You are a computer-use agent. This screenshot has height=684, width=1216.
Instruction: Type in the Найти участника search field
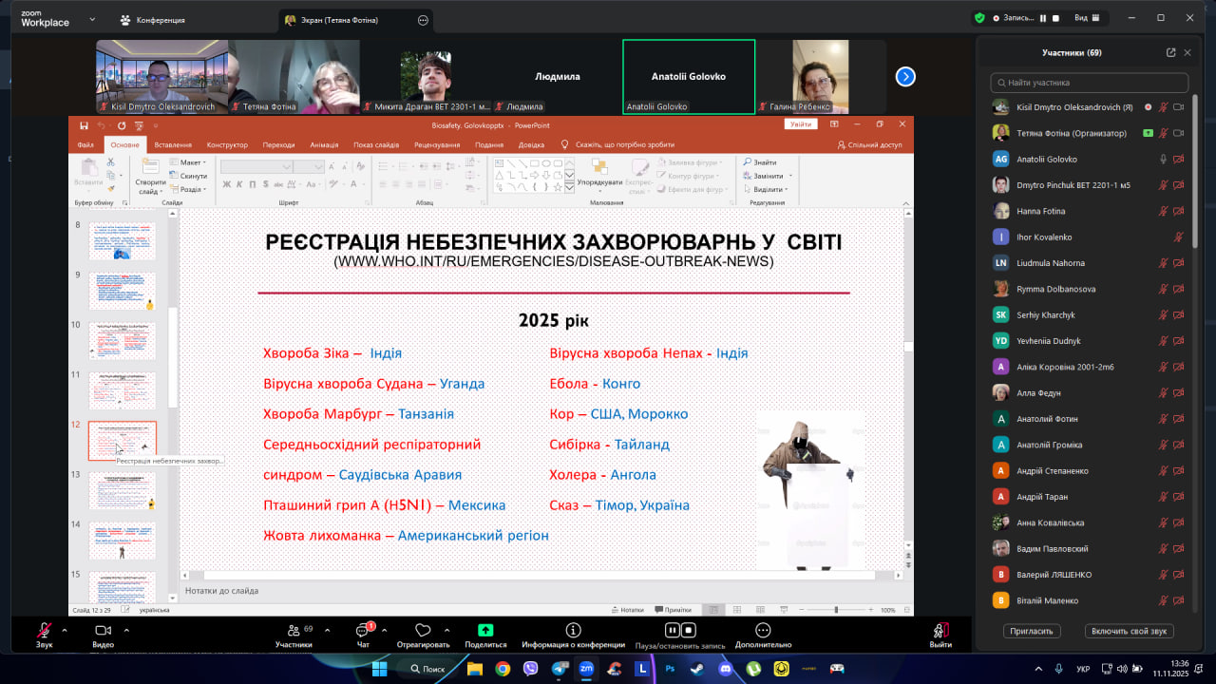point(1094,83)
